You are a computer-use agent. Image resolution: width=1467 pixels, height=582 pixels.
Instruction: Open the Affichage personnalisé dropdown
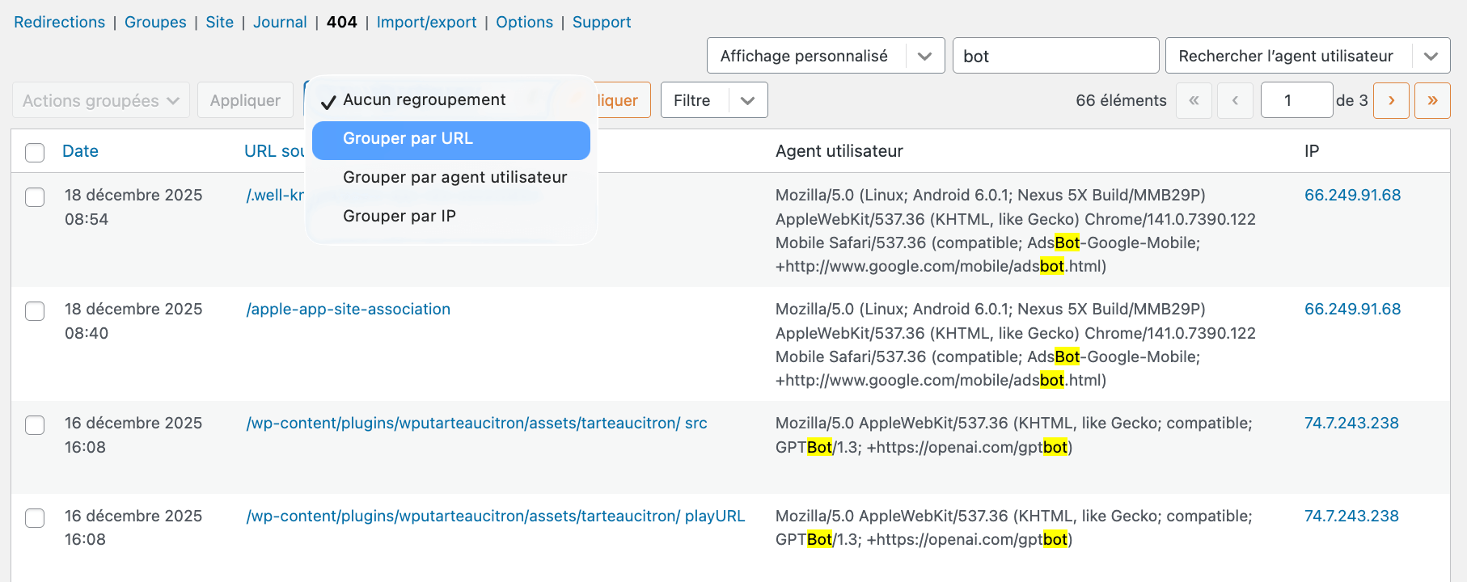pos(825,56)
